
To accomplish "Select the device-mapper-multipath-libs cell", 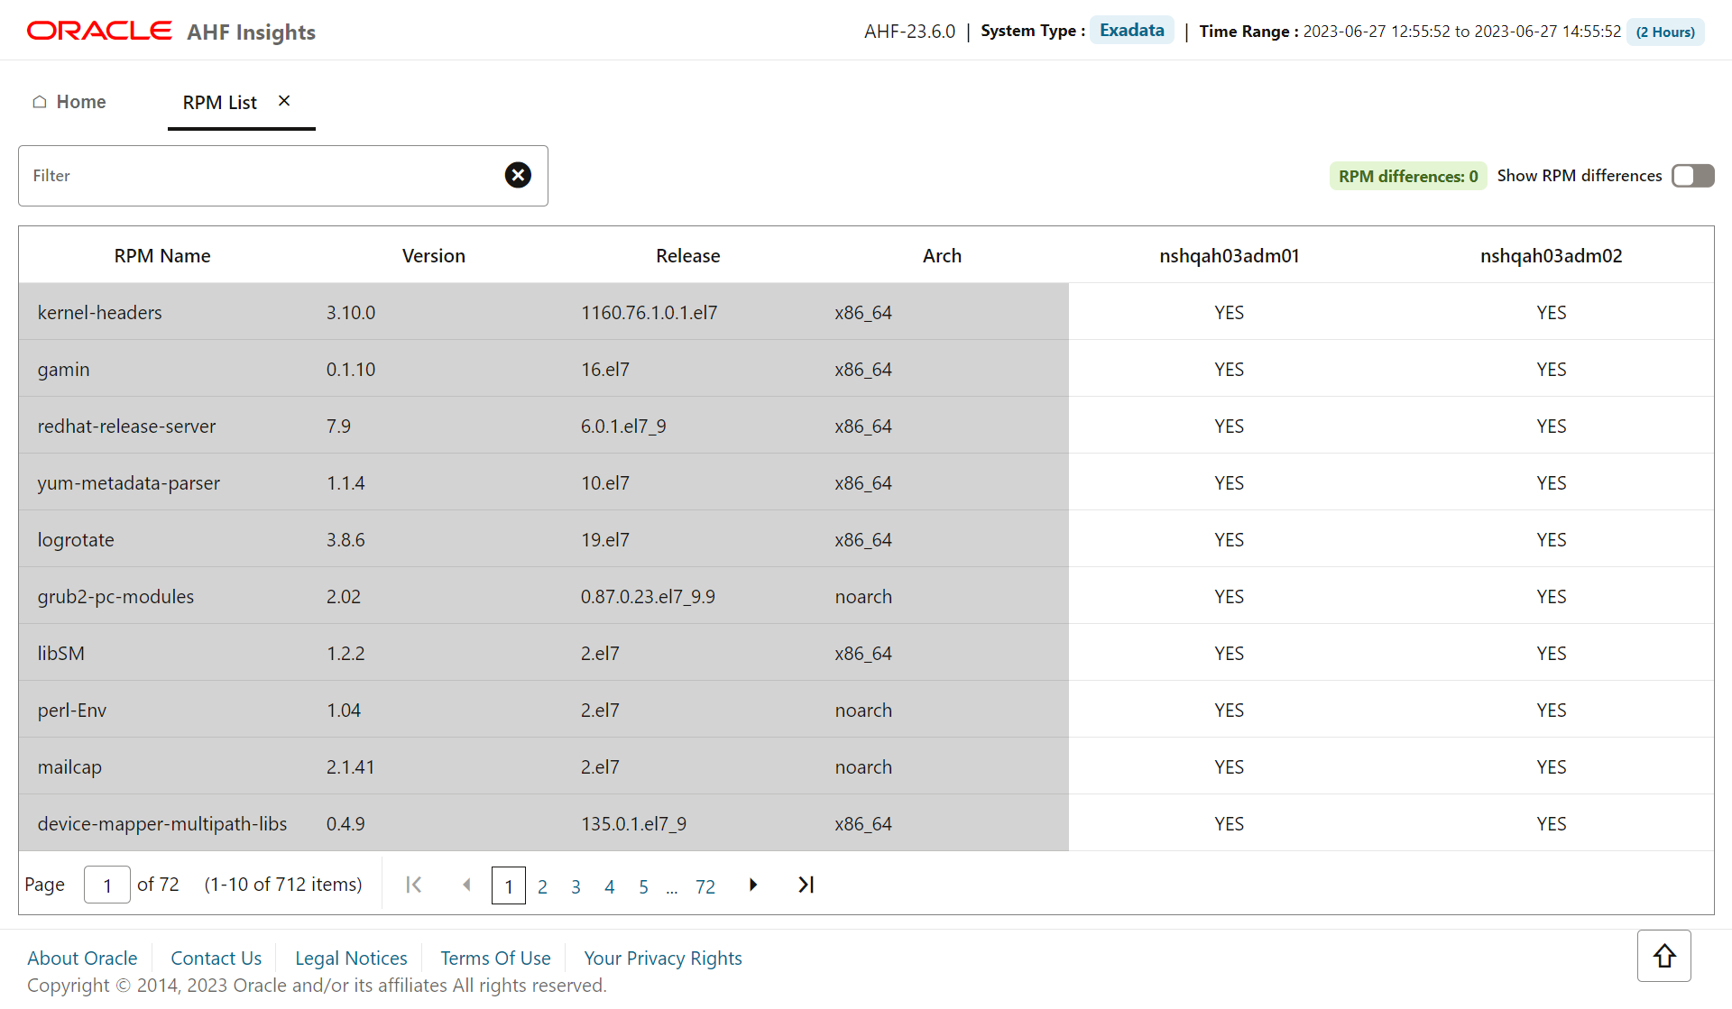I will pos(161,823).
